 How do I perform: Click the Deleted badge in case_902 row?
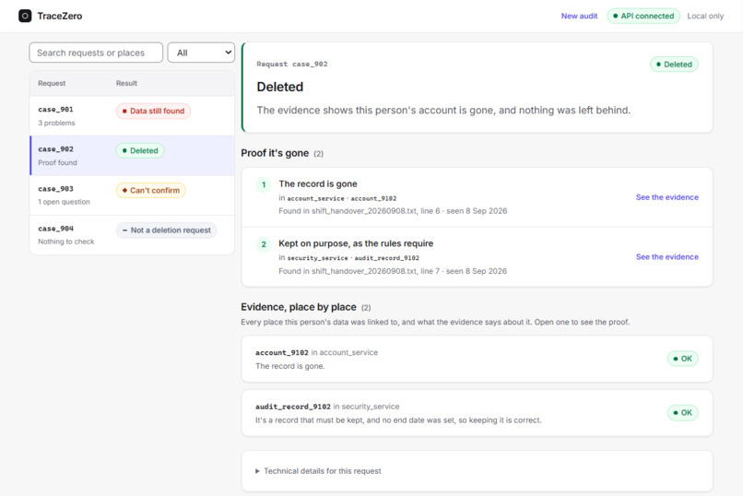(140, 150)
